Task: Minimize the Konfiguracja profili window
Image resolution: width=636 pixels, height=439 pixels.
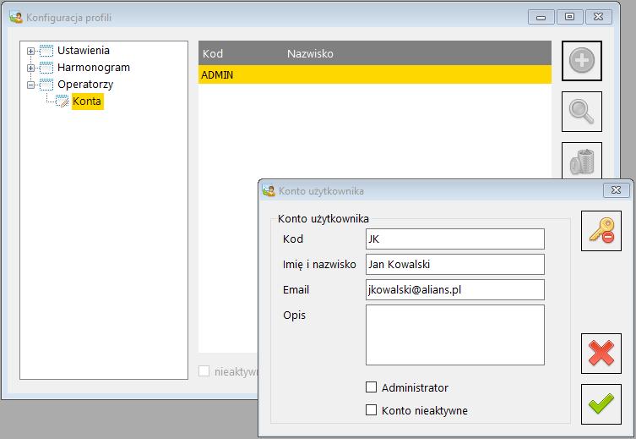Action: click(541, 18)
